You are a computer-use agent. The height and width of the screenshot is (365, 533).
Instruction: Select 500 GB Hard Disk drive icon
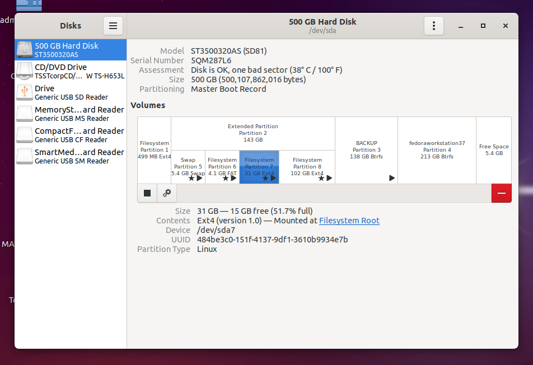click(x=25, y=50)
